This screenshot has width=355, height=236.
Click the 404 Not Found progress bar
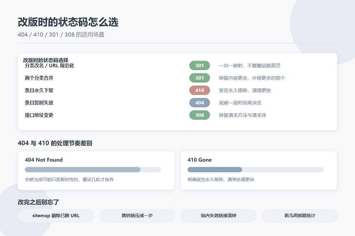tap(93, 169)
